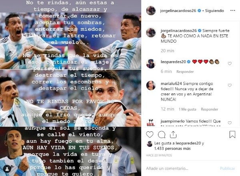Click the Publicar button
This screenshot has width=240, height=176.
(x=228, y=168)
